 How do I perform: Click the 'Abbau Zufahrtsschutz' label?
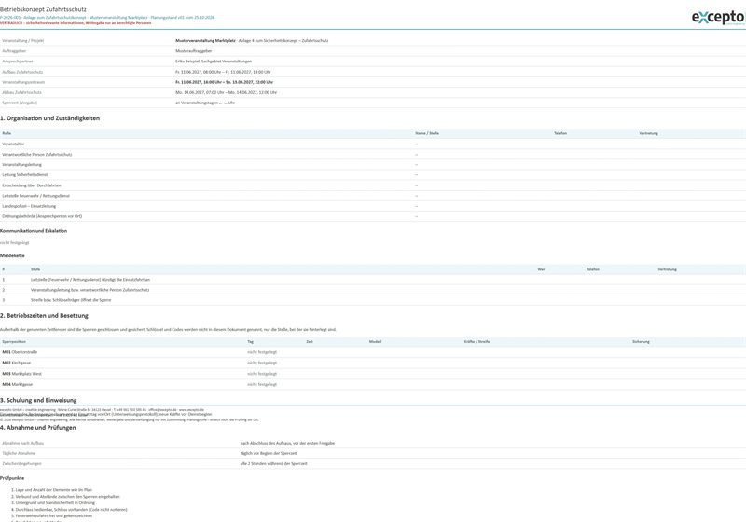[x=21, y=92]
